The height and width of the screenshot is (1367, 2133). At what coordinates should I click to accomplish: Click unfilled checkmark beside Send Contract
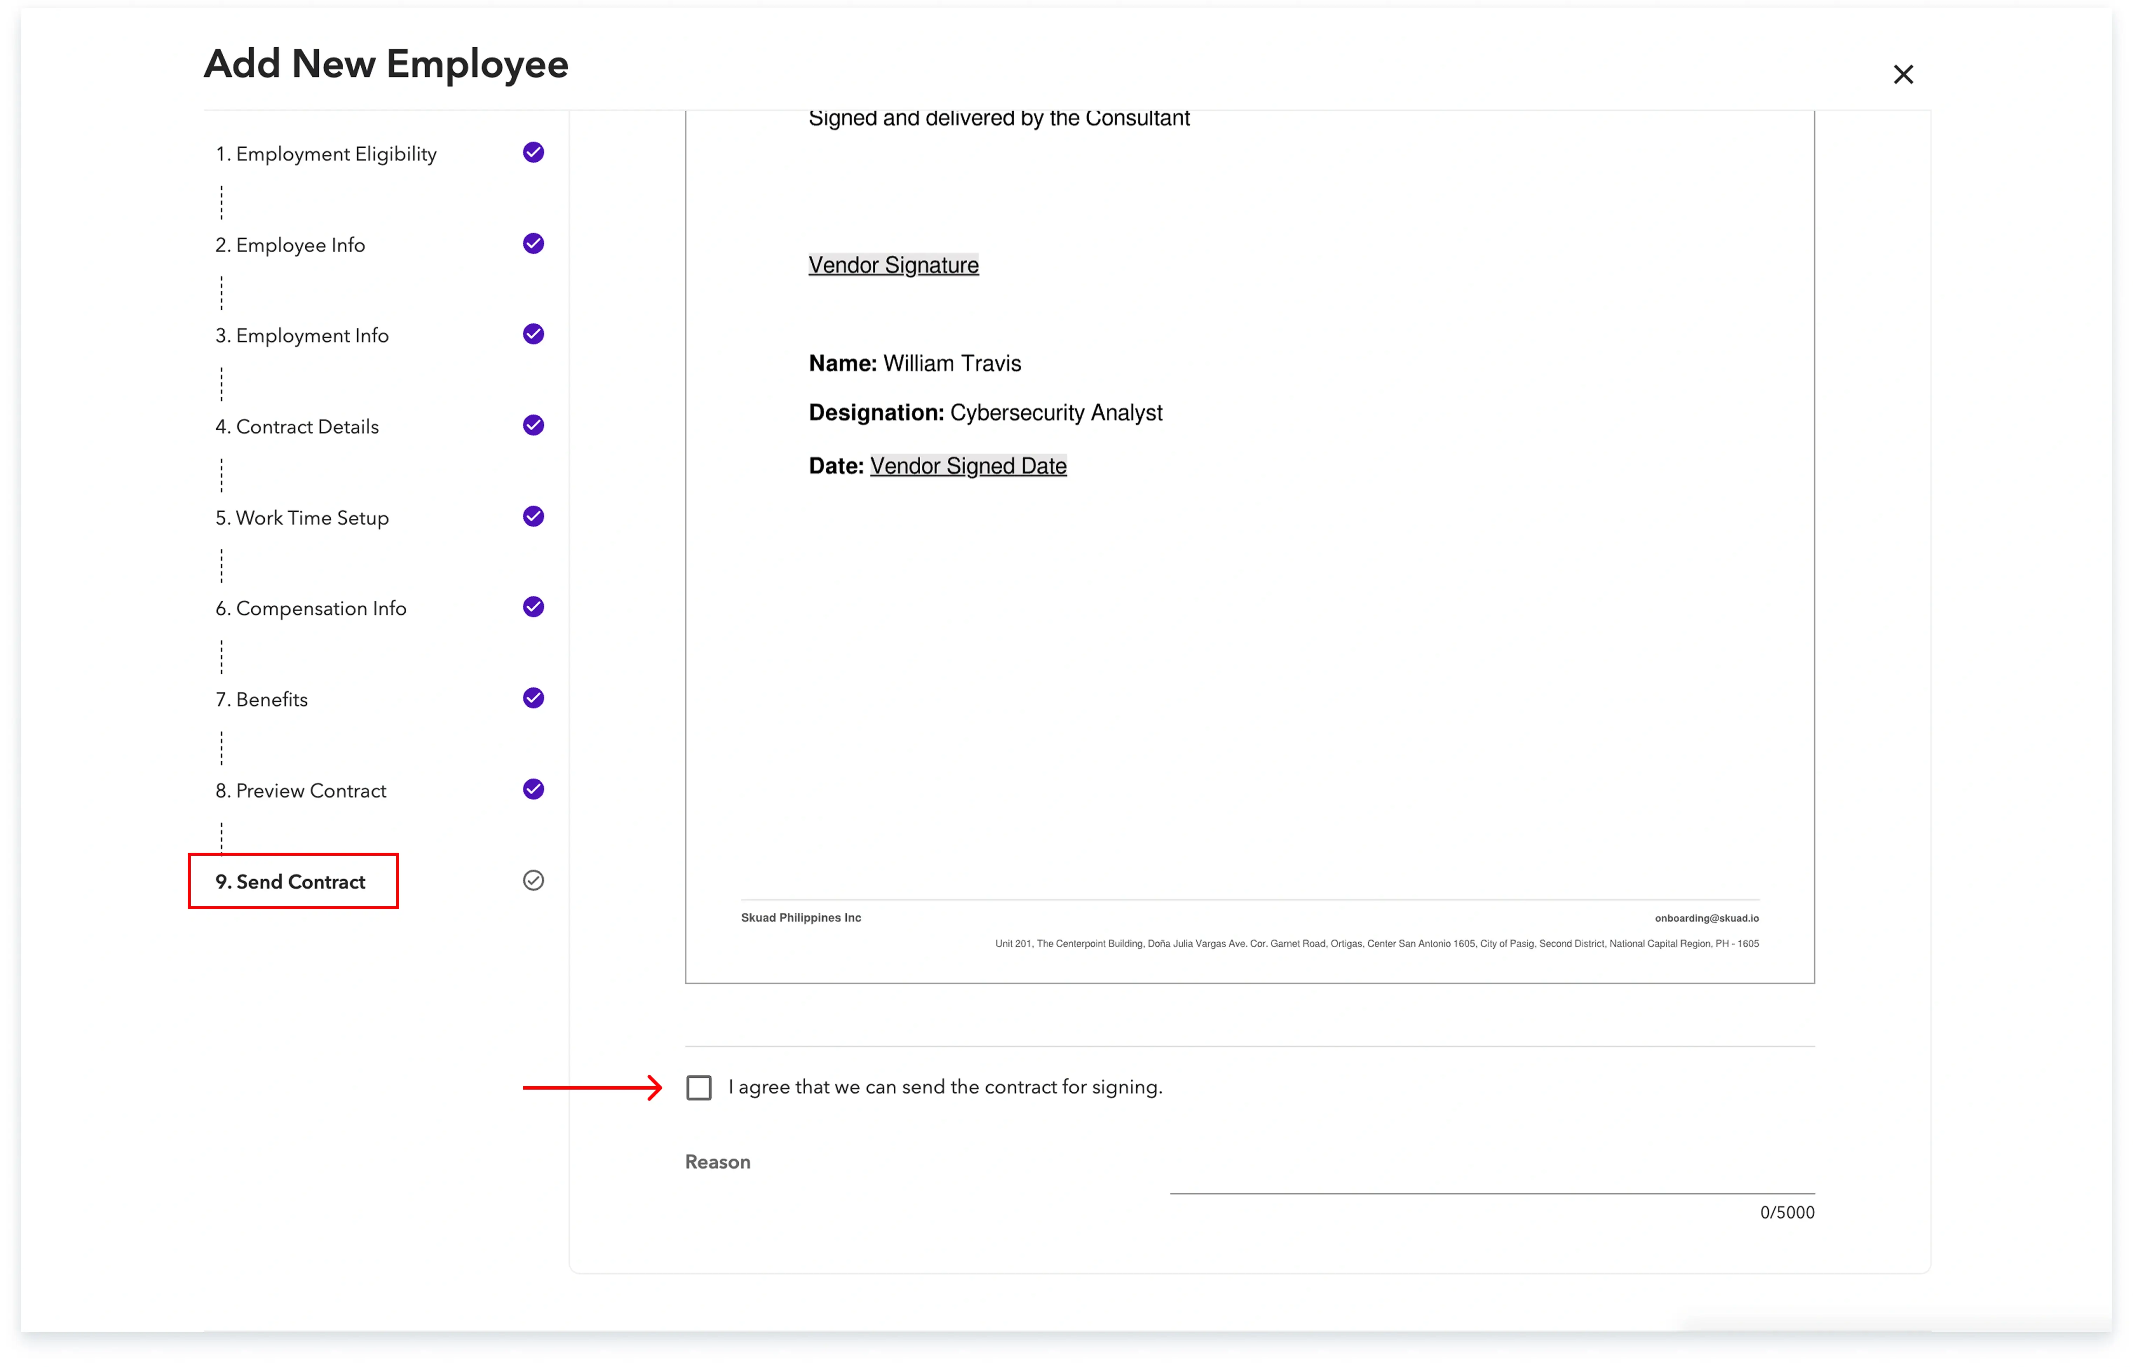[533, 881]
